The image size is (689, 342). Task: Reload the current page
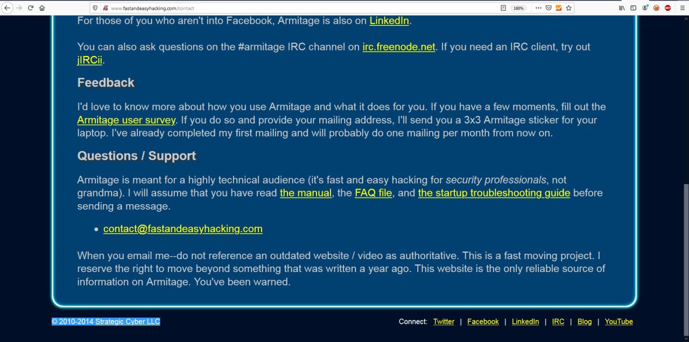(x=30, y=8)
